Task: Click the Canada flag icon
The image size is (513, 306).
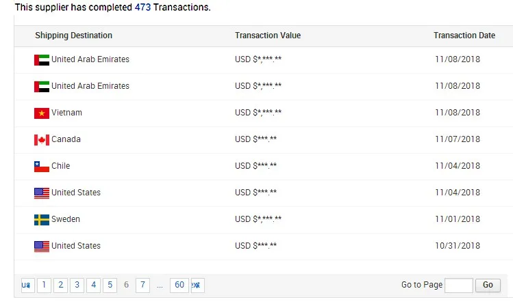Action: [x=41, y=140]
